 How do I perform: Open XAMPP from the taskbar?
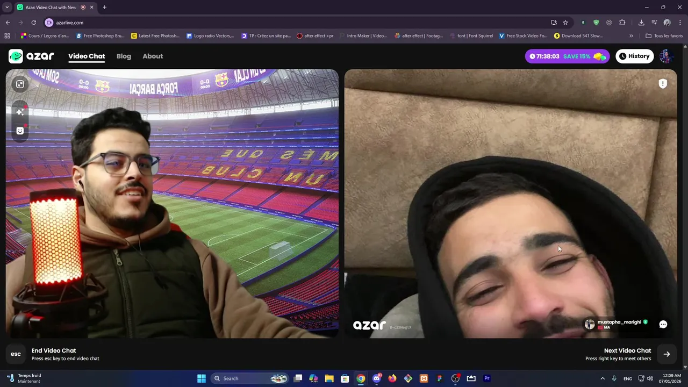(424, 378)
